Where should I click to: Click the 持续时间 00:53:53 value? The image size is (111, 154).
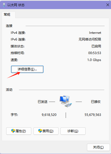click(95, 53)
